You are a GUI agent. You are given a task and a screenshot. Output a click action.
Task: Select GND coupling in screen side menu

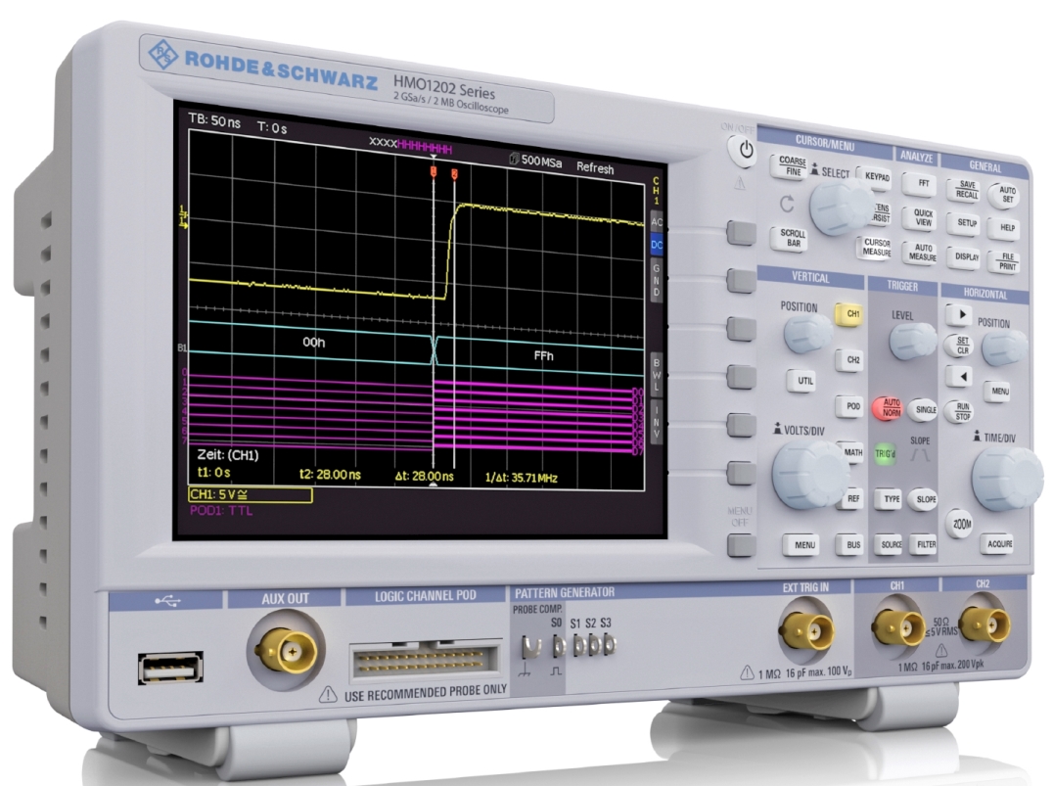coord(656,281)
